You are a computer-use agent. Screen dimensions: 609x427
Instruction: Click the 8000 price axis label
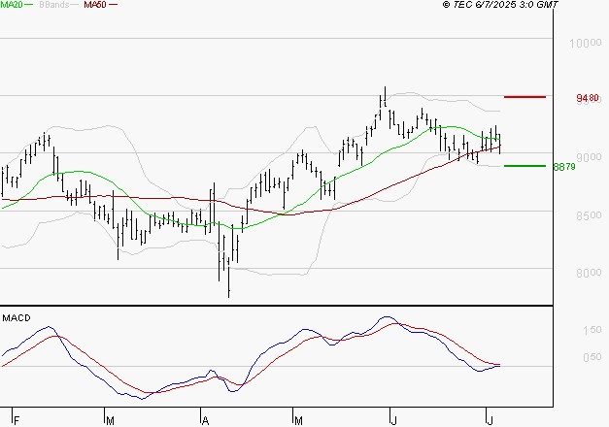589,273
